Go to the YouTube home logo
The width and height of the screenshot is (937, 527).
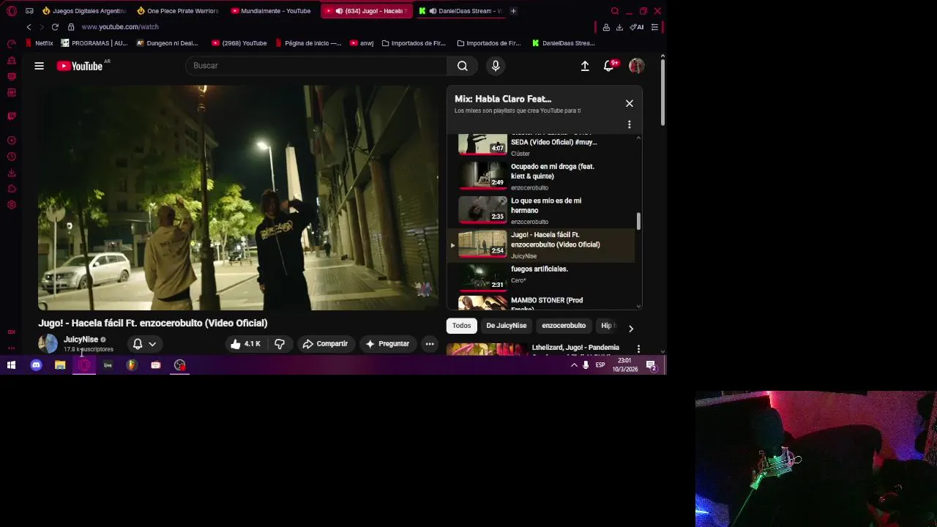pos(80,66)
